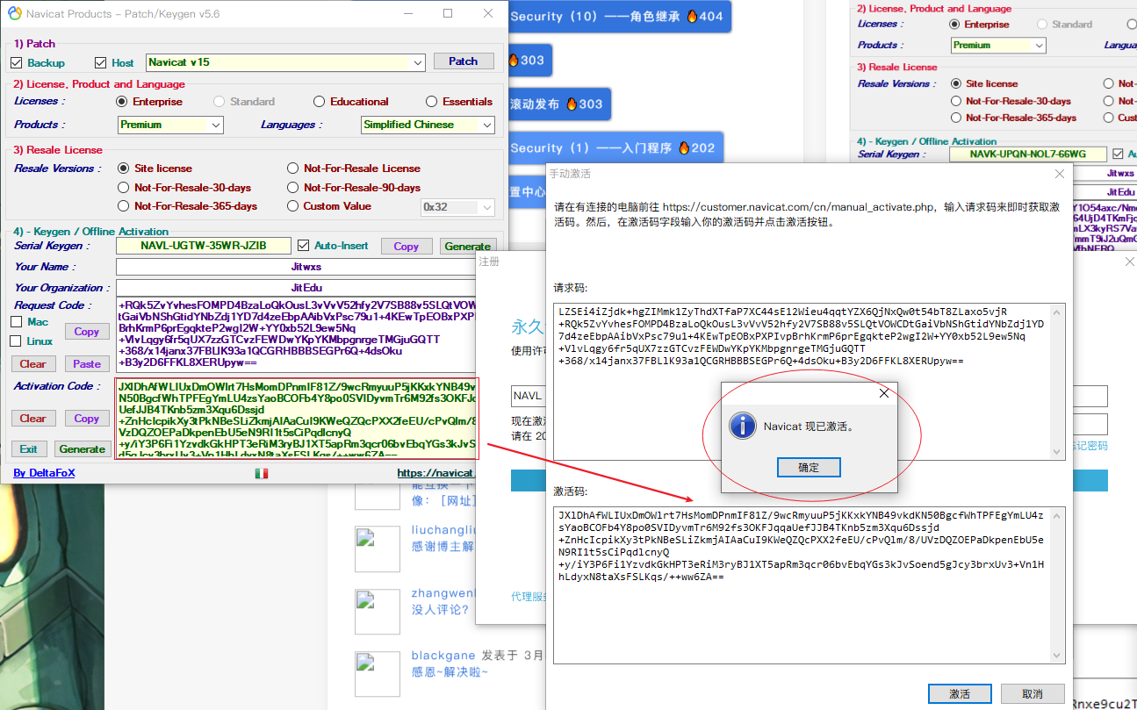Select Not-For-Resale-365-days option
The height and width of the screenshot is (710, 1137).
tap(124, 206)
